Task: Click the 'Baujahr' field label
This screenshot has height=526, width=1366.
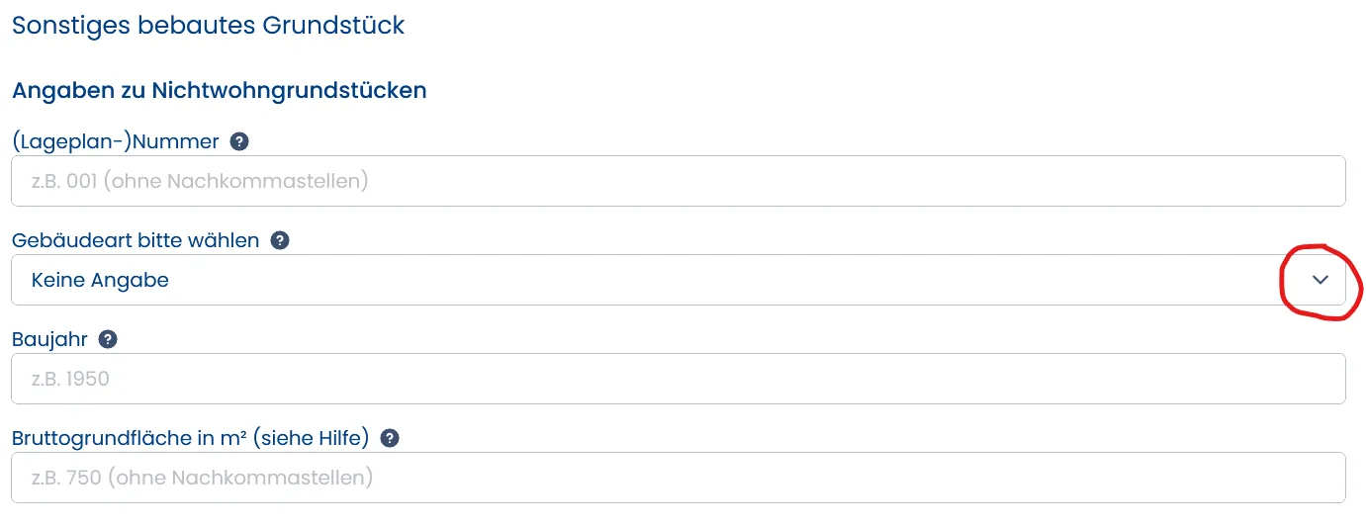Action: pyautogui.click(x=49, y=339)
